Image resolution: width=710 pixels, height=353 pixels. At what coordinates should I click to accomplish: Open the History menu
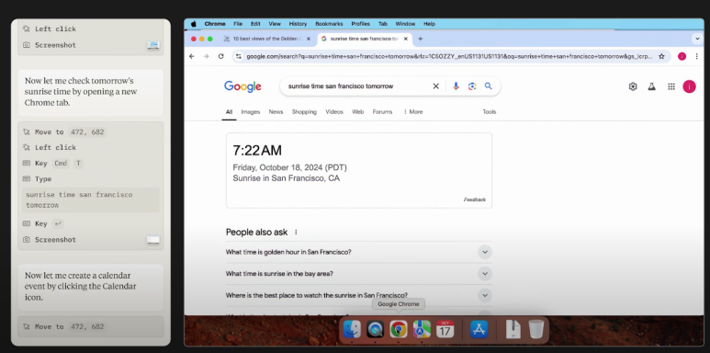point(298,24)
